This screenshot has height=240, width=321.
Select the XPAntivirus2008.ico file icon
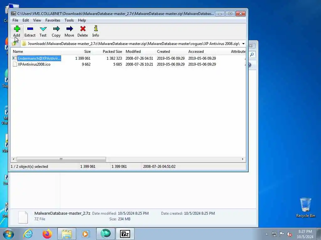pyautogui.click(x=14, y=64)
